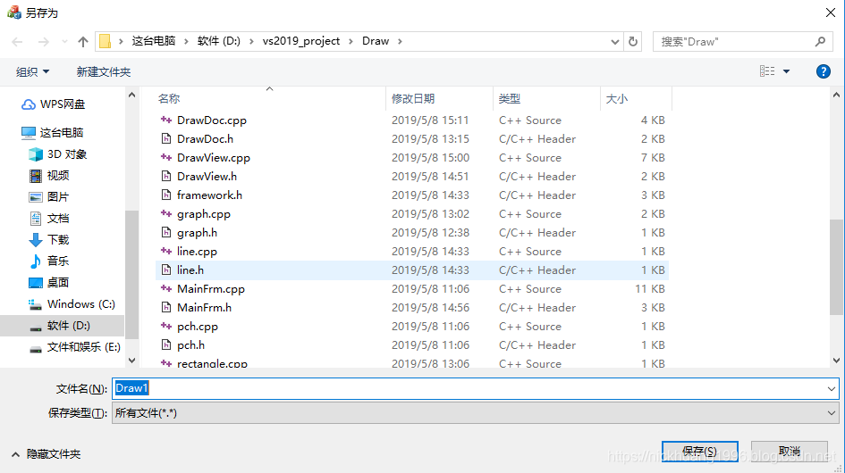Viewport: 845px width, 473px height.
Task: Click the 取消 button
Action: pyautogui.click(x=789, y=451)
